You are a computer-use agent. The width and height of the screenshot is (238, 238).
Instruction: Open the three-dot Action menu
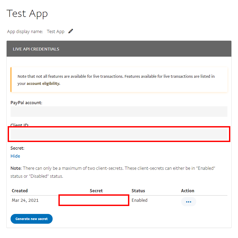click(x=189, y=202)
